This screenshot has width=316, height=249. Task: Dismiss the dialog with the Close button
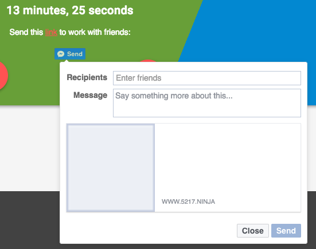click(253, 231)
